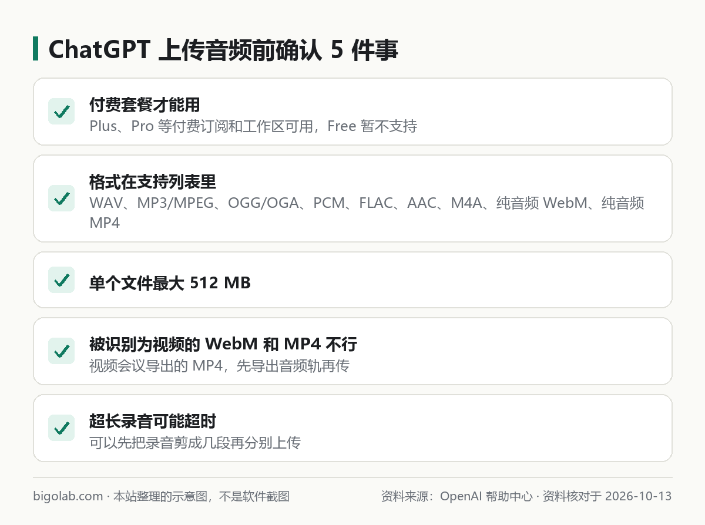Image resolution: width=705 pixels, height=525 pixels.
Task: Click the text 视频会议导出的 MP4，先导出音频轨再传
Action: [x=219, y=366]
